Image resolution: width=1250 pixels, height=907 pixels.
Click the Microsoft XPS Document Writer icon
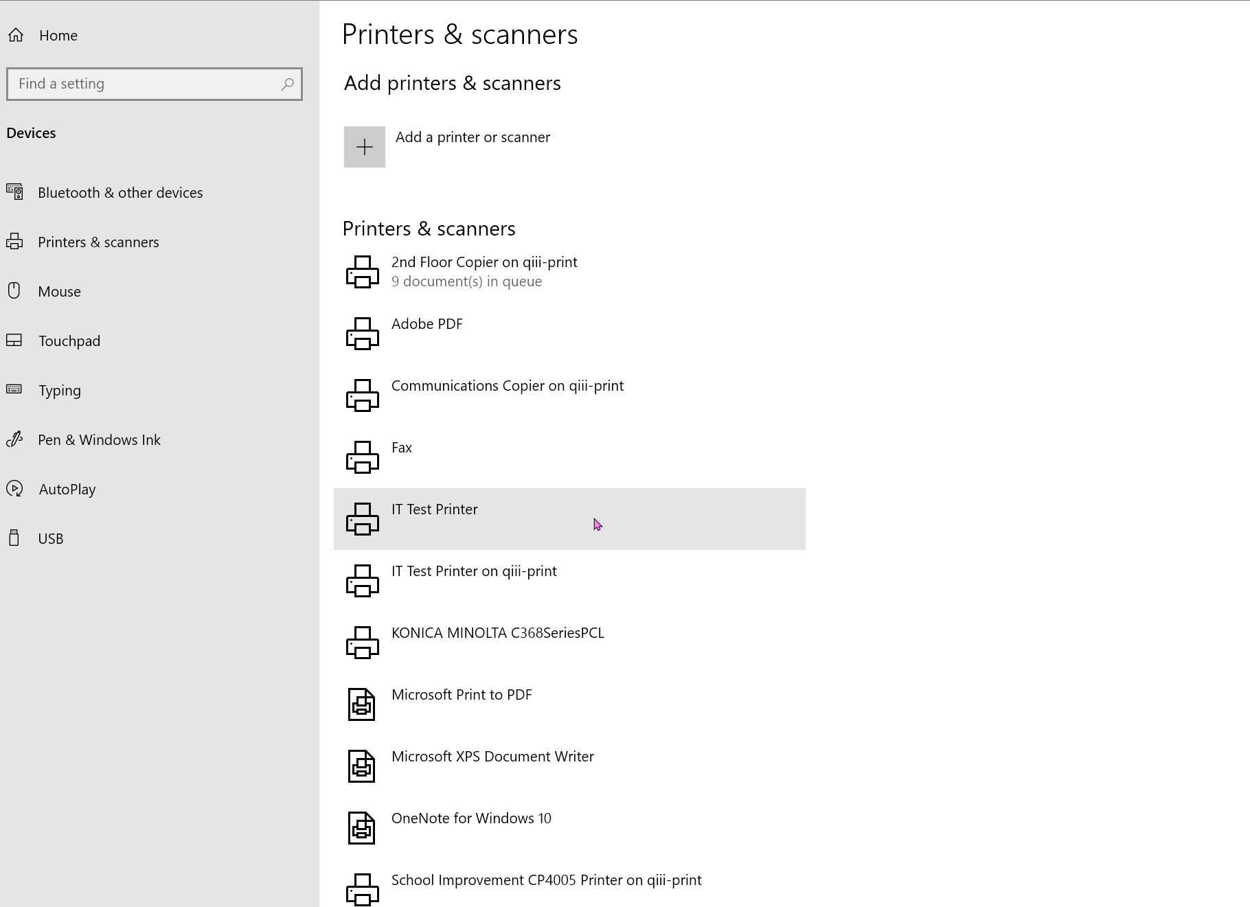[361, 766]
